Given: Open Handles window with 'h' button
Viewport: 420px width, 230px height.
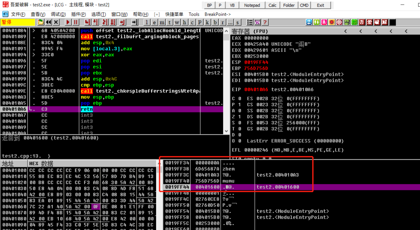Looking at the screenshot, I should (185, 22).
